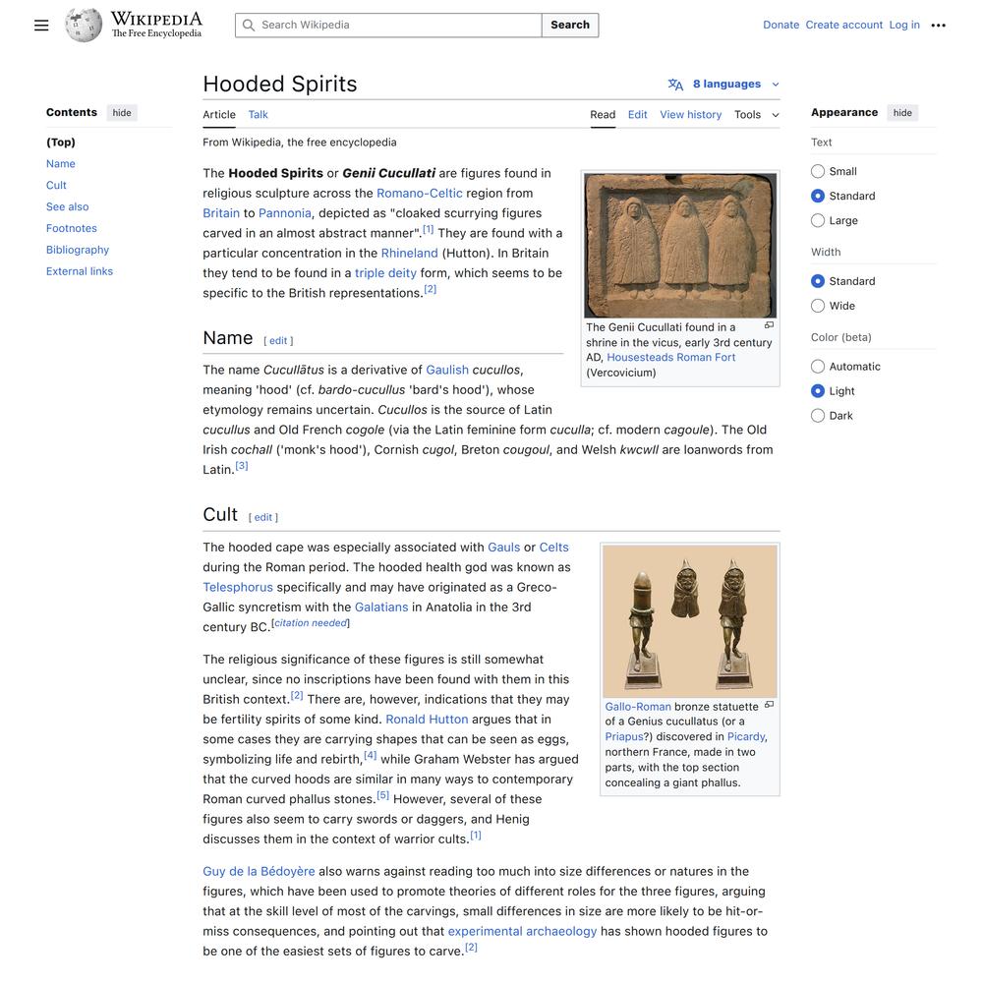Open the Ronald Hutton link
This screenshot has width=983, height=983.
click(427, 720)
